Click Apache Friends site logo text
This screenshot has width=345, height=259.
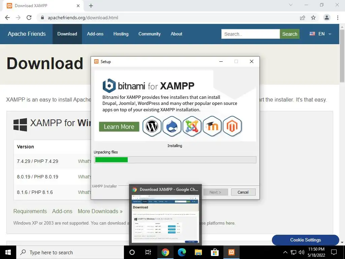(x=27, y=34)
